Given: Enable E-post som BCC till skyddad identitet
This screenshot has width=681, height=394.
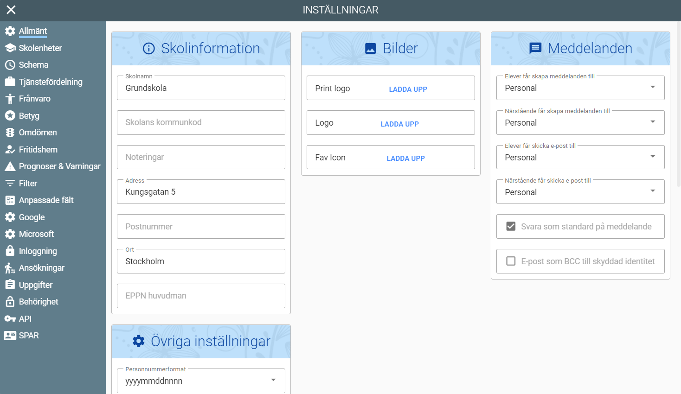Looking at the screenshot, I should coord(511,261).
